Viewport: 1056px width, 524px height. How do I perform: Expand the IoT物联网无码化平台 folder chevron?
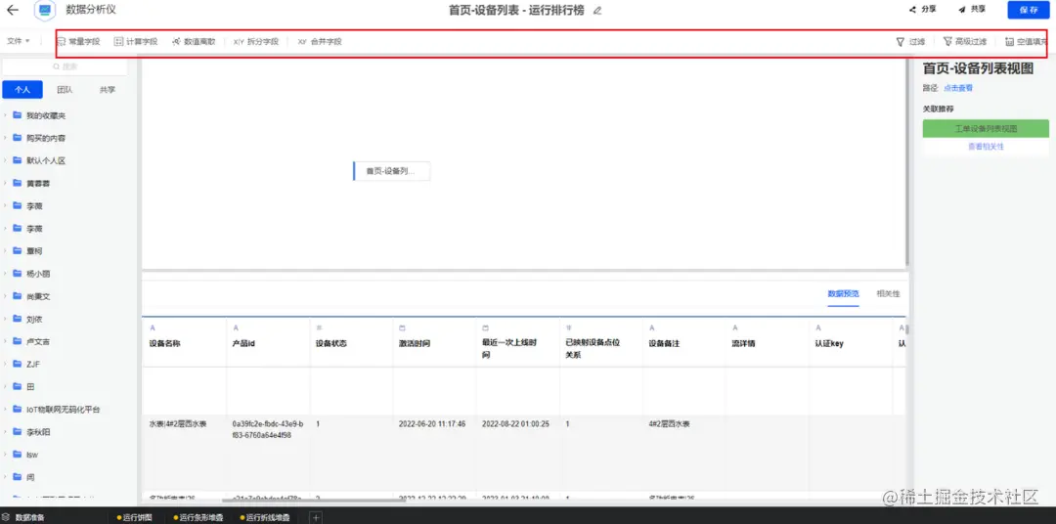[6, 409]
